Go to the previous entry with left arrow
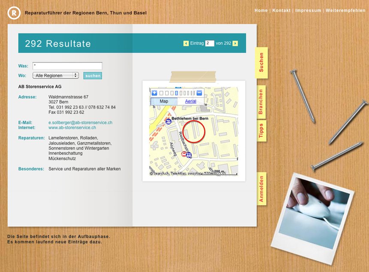 coord(186,43)
